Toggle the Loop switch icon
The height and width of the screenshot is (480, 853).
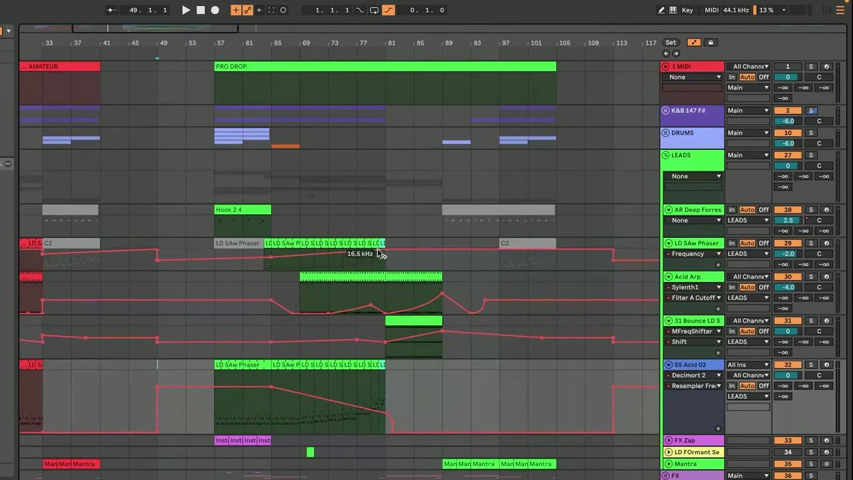click(375, 10)
